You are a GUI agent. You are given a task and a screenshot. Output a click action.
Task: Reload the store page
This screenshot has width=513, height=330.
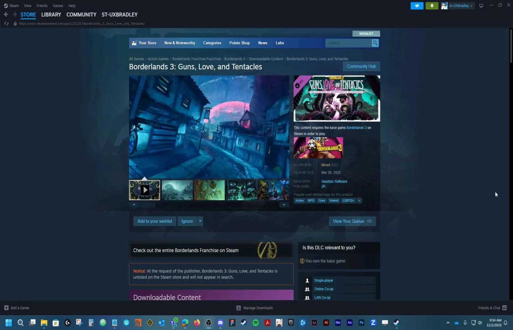pos(6,23)
